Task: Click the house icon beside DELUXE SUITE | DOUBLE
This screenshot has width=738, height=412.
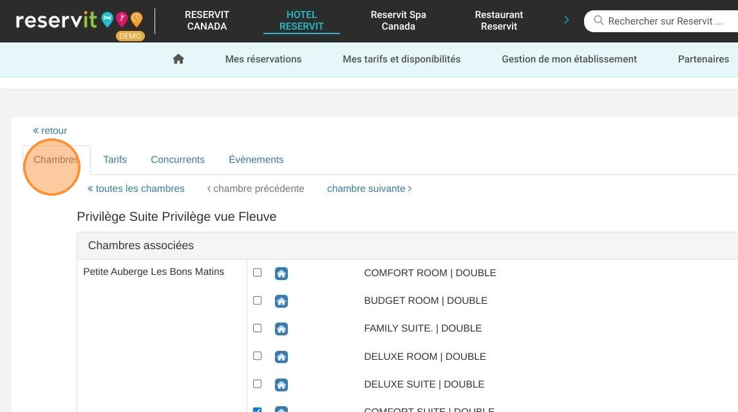Action: point(281,385)
